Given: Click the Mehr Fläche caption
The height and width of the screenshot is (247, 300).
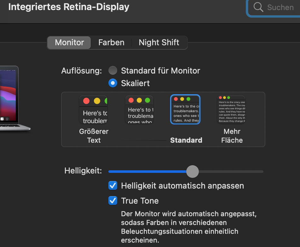Looking at the screenshot, I should coord(232,136).
